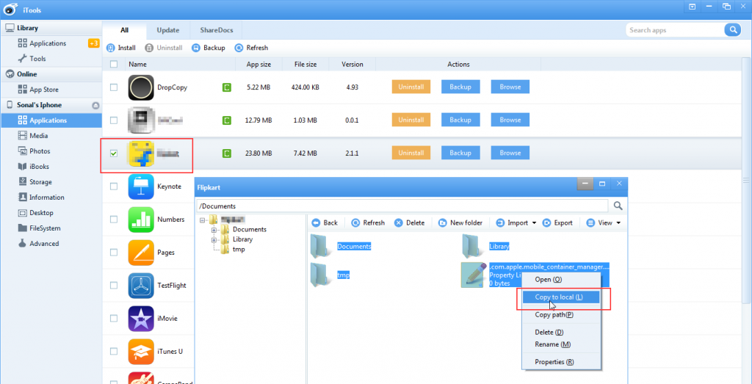Click the New folder toolbar icon

443,222
